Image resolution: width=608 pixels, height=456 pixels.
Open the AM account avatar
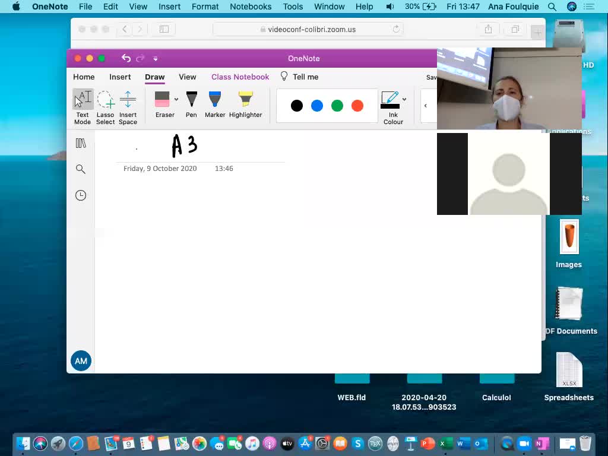[x=81, y=361]
